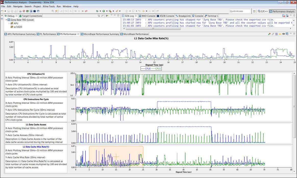This screenshot has height=178, width=297.
Task: Click the Debug bug icon in the main toolbar
Action: (97, 11)
